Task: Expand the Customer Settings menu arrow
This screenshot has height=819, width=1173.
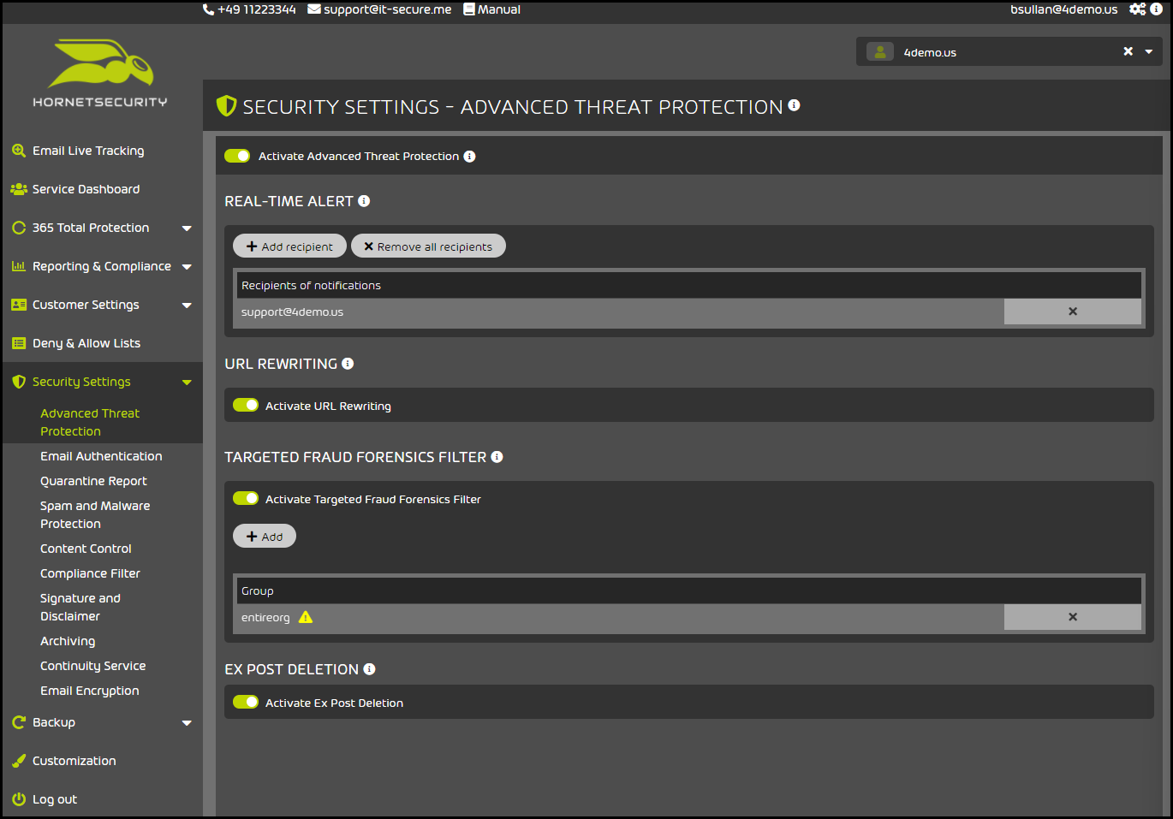Action: (187, 306)
